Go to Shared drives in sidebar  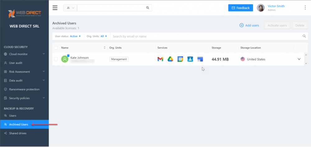(18, 133)
